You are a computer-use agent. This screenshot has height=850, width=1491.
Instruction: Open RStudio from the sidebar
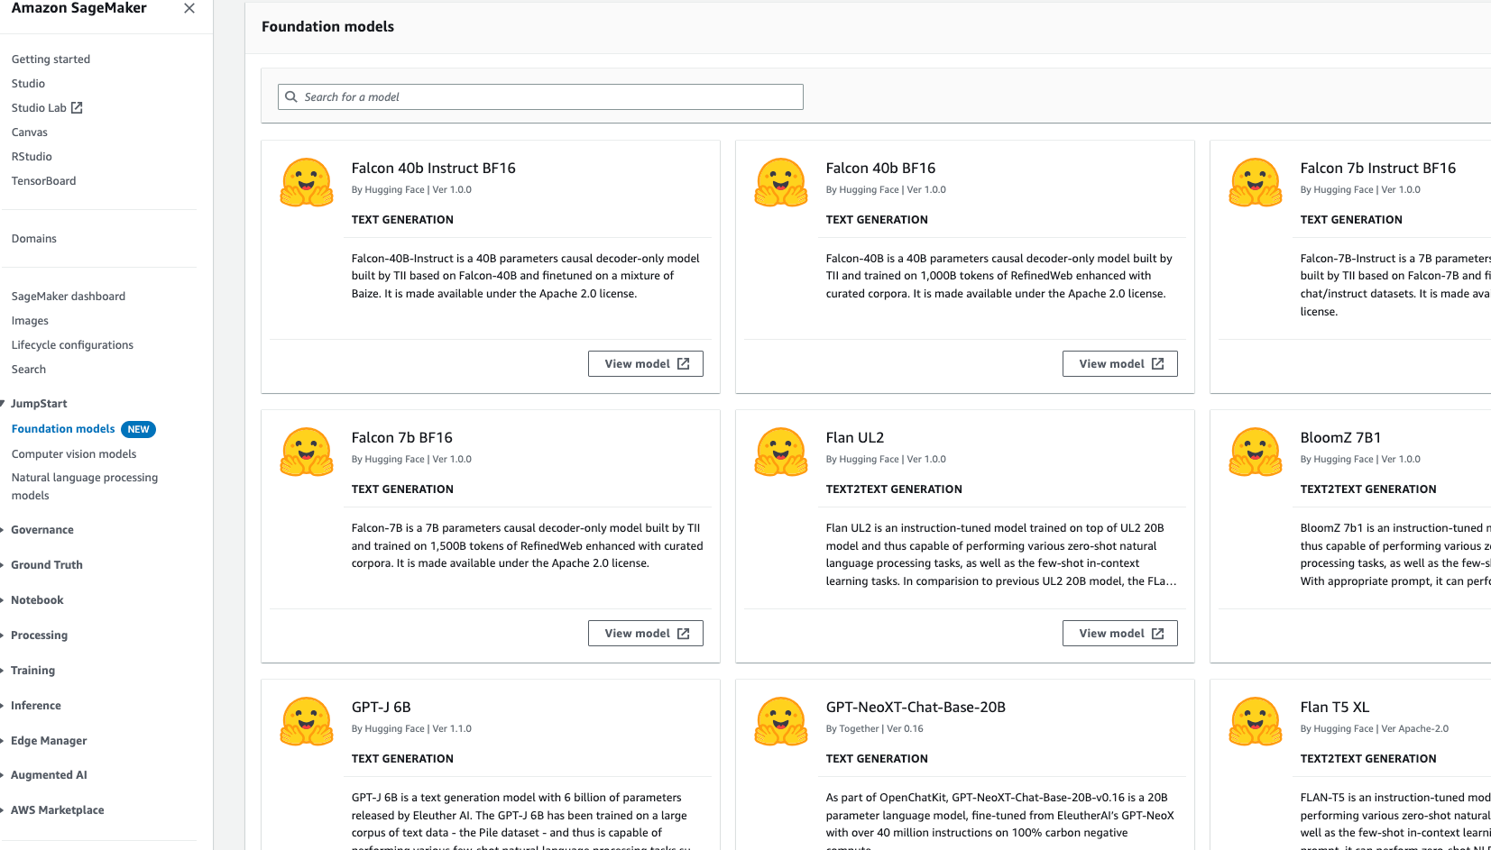pyautogui.click(x=32, y=157)
